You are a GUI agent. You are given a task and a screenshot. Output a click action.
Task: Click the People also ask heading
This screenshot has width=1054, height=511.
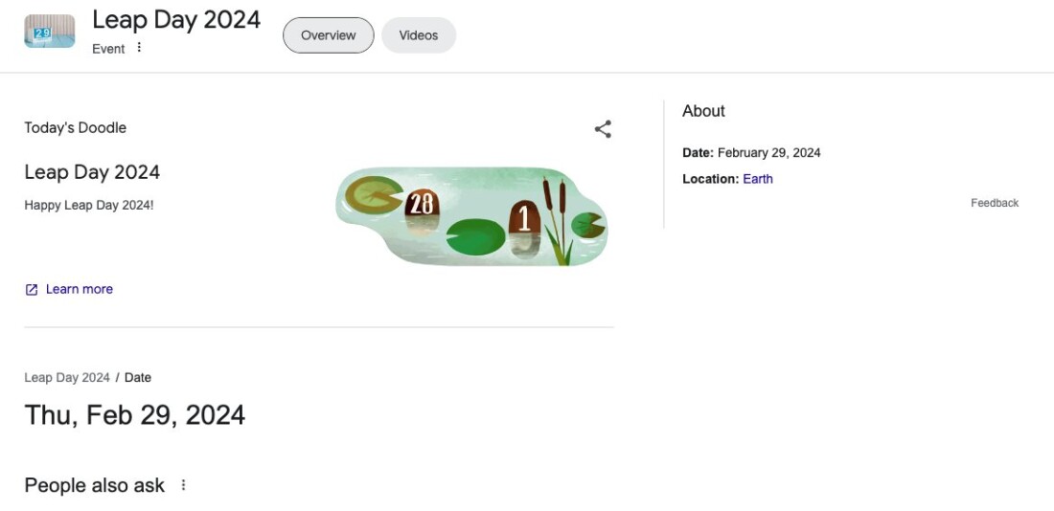pyautogui.click(x=95, y=485)
